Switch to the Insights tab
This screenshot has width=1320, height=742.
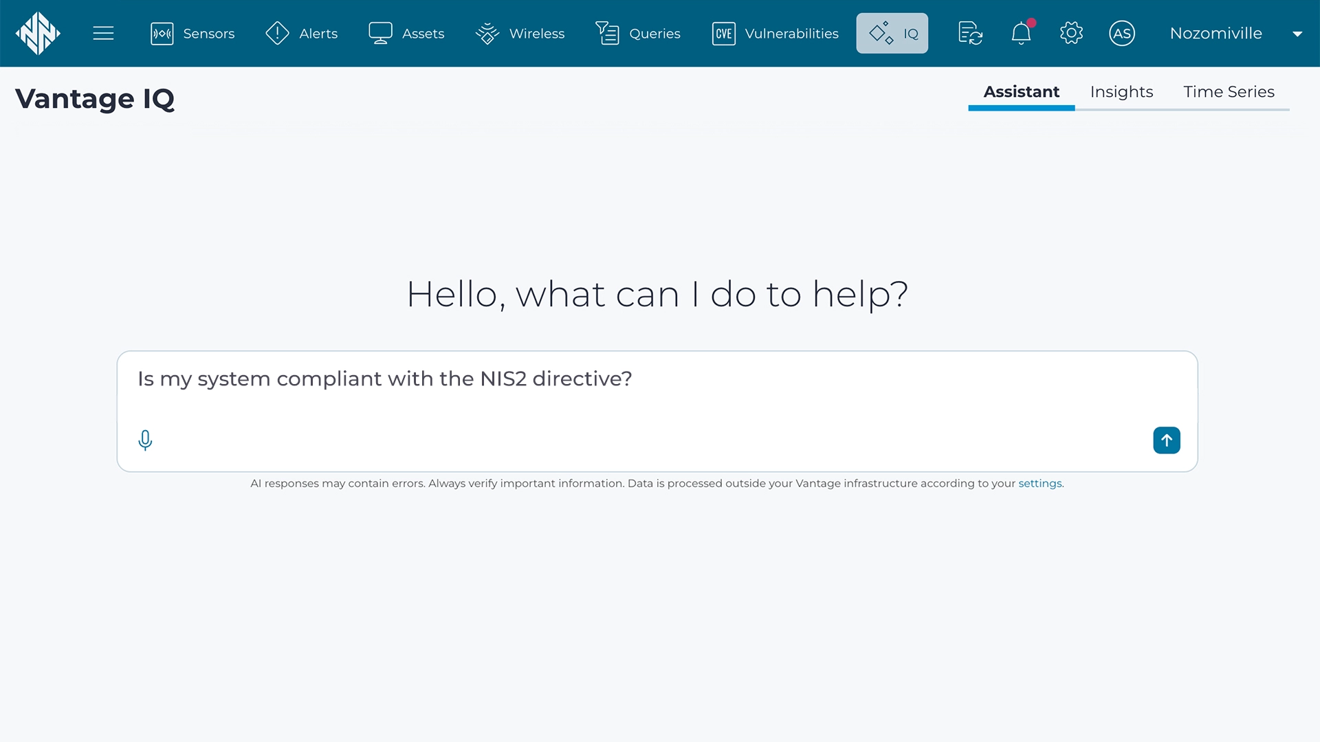point(1121,92)
